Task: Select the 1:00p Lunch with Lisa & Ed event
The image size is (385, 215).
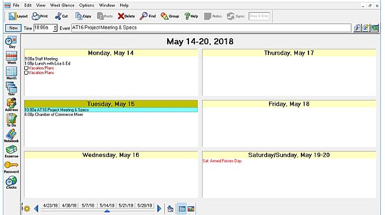Action: [47, 63]
